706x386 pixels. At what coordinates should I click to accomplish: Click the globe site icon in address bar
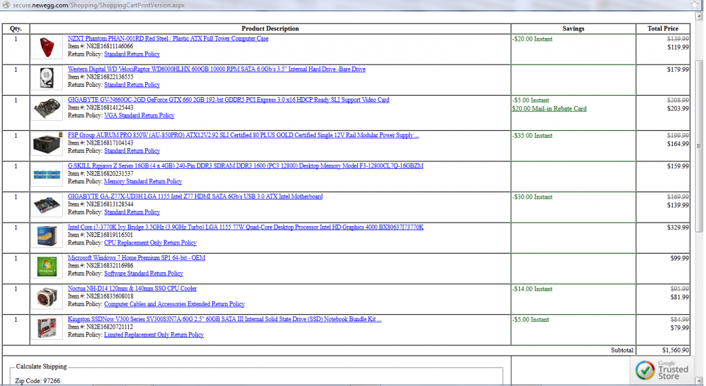coord(6,6)
